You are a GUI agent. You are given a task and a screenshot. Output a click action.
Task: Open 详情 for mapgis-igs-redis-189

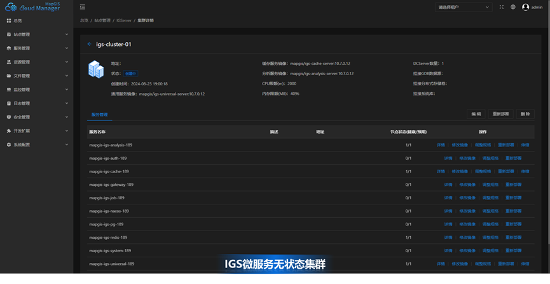[448, 238]
